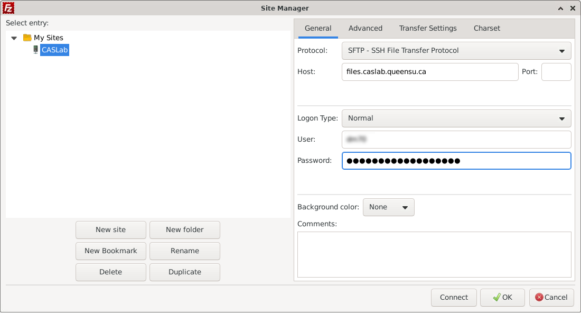The width and height of the screenshot is (581, 313).
Task: Click inside the Comments text area
Action: 434,254
